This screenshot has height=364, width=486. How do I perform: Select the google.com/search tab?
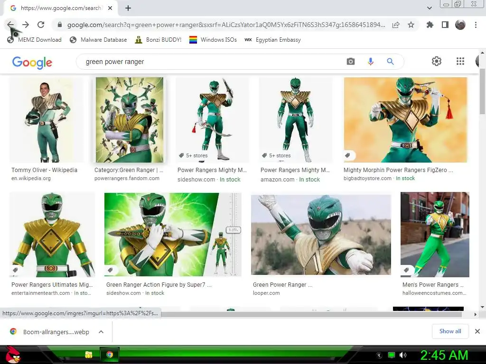coord(61,8)
